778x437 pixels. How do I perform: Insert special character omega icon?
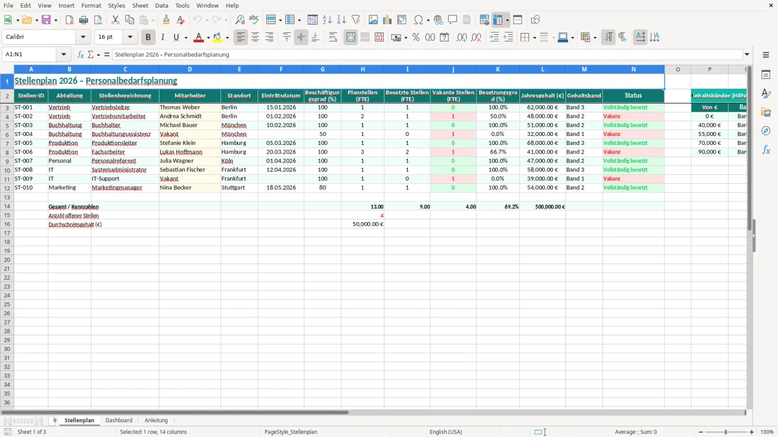click(418, 20)
